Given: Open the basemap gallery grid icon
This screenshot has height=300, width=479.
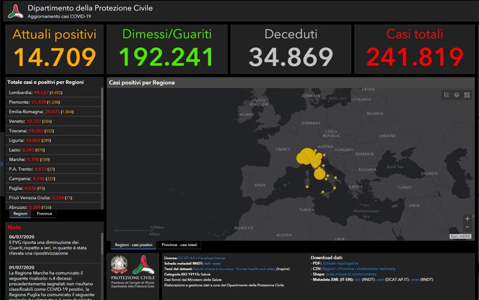Looking at the screenshot, I should tap(467, 95).
